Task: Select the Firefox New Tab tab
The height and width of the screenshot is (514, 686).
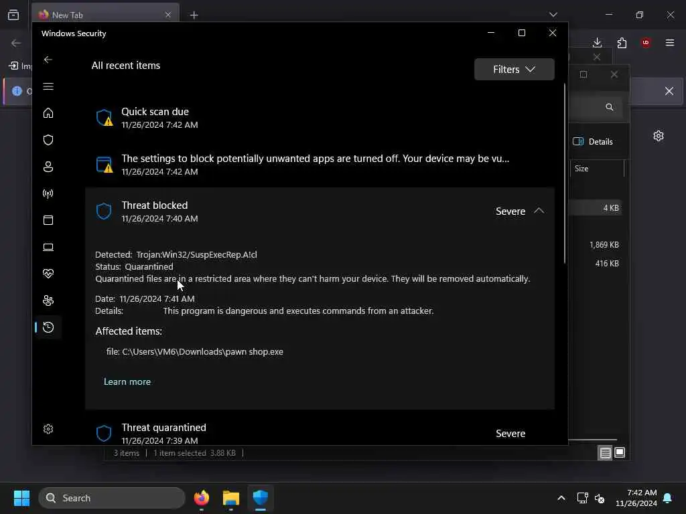Action: pyautogui.click(x=105, y=15)
